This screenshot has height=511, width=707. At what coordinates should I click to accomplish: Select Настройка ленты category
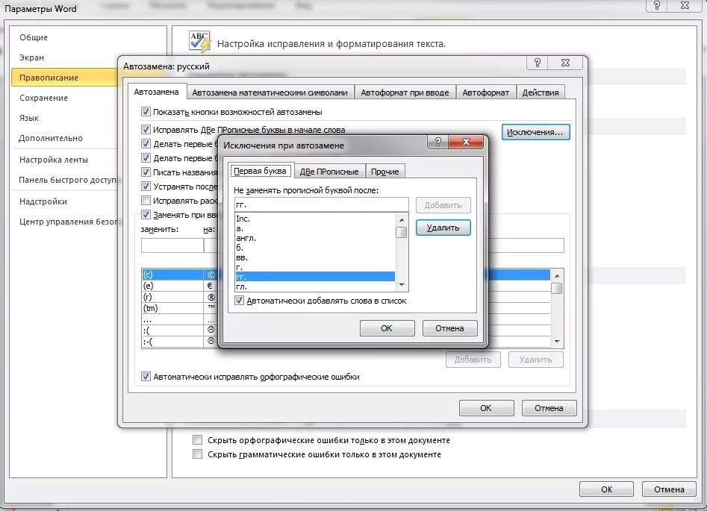coord(53,160)
